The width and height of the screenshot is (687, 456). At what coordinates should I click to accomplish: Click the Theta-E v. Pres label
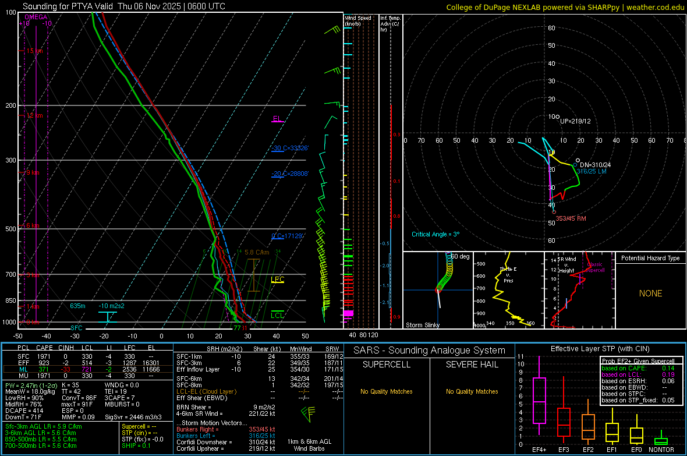click(x=508, y=275)
